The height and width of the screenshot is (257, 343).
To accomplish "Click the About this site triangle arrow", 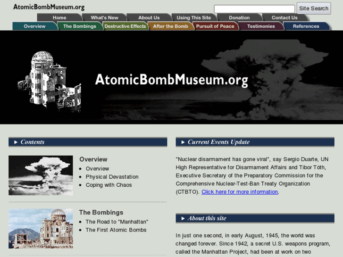I will (x=183, y=218).
